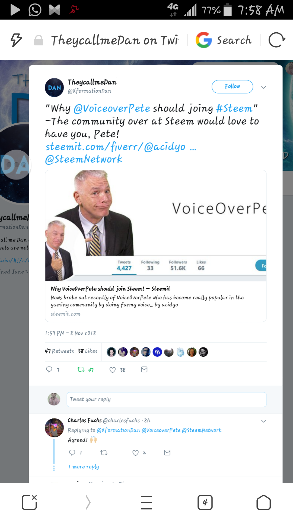This screenshot has width=293, height=522.
Task: Close current tab icon in bottom bar
Action: pyautogui.click(x=29, y=502)
